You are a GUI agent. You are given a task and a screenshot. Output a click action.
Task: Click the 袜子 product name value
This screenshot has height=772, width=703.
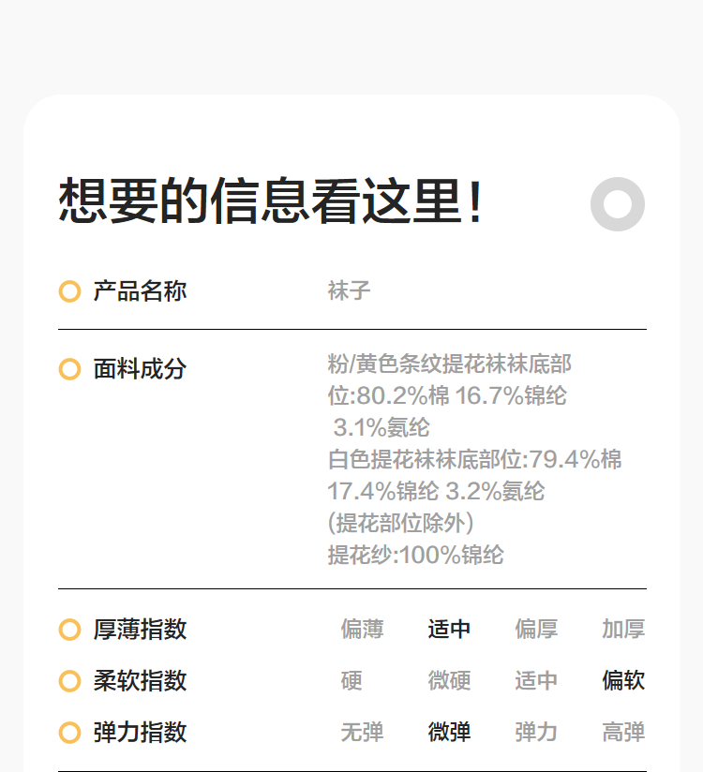tap(349, 291)
